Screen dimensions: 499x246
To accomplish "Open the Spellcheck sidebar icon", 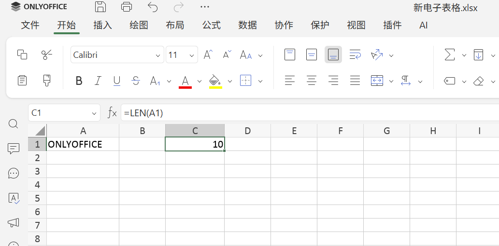I will 14,198.
